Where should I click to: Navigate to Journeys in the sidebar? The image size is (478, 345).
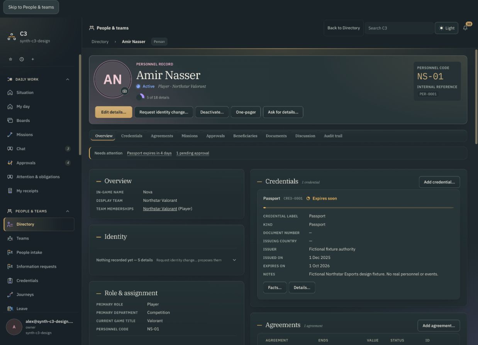pyautogui.click(x=39, y=294)
